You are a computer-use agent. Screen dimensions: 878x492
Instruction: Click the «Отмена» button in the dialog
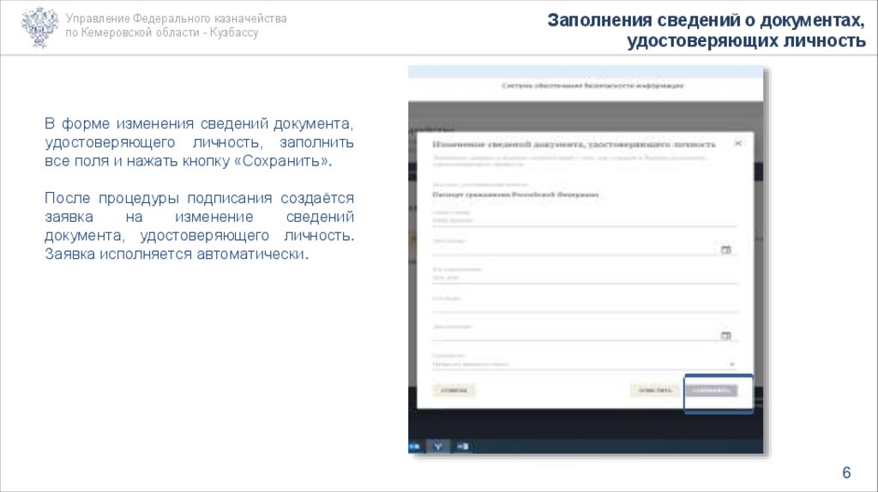point(454,390)
